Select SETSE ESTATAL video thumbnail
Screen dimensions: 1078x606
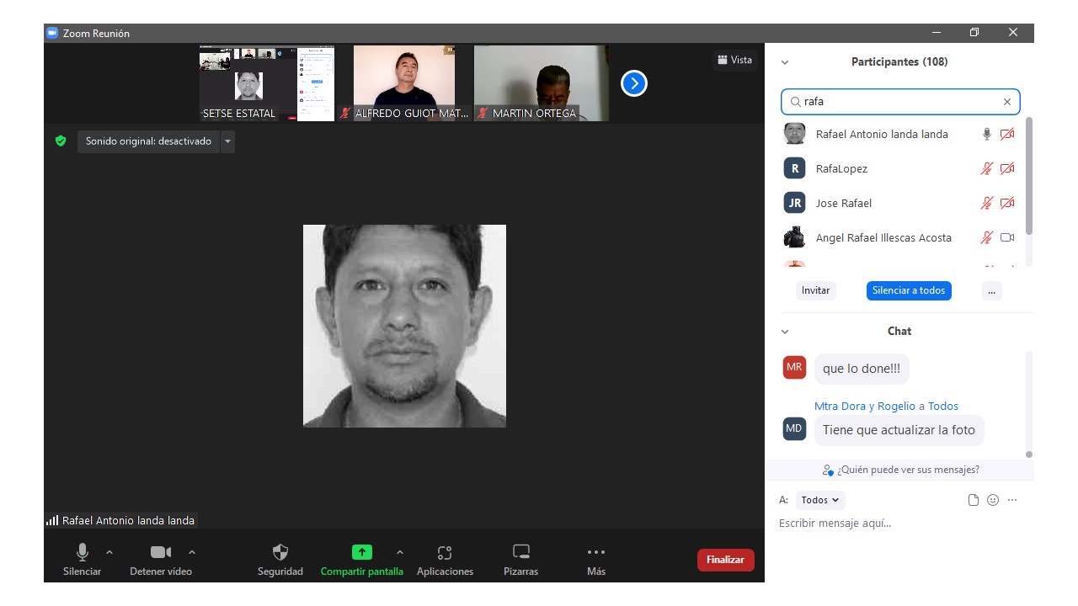[267, 83]
